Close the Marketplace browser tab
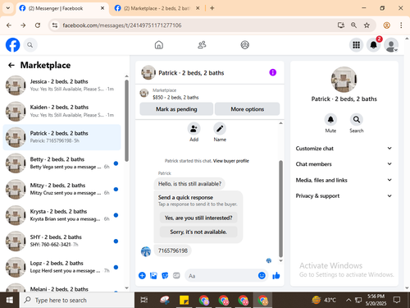The image size is (410, 308). [198, 8]
